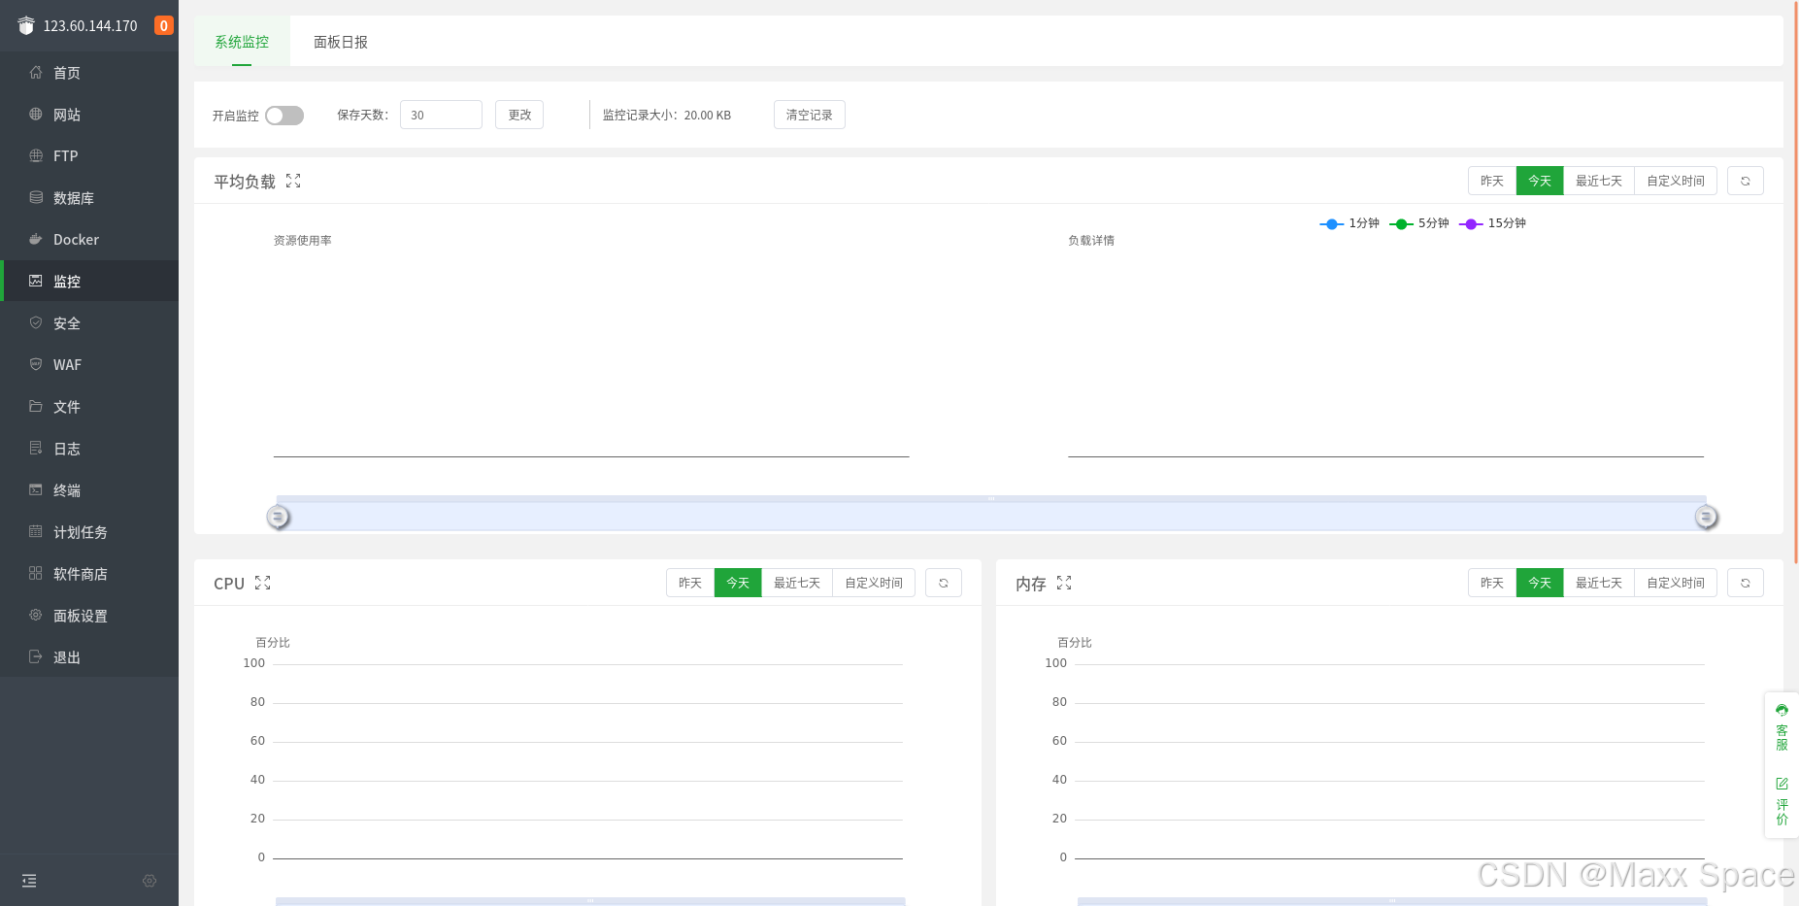
Task: Click the server IP 123.60.144.170
Action: point(90,26)
